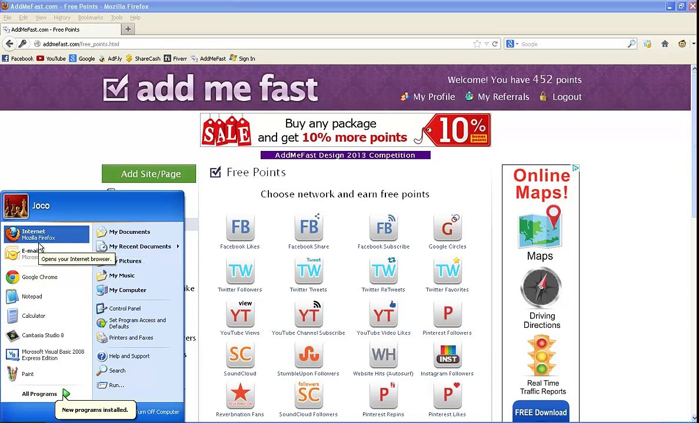Viewport: 699px width, 423px height.
Task: Open the View menu
Action: coord(41,18)
